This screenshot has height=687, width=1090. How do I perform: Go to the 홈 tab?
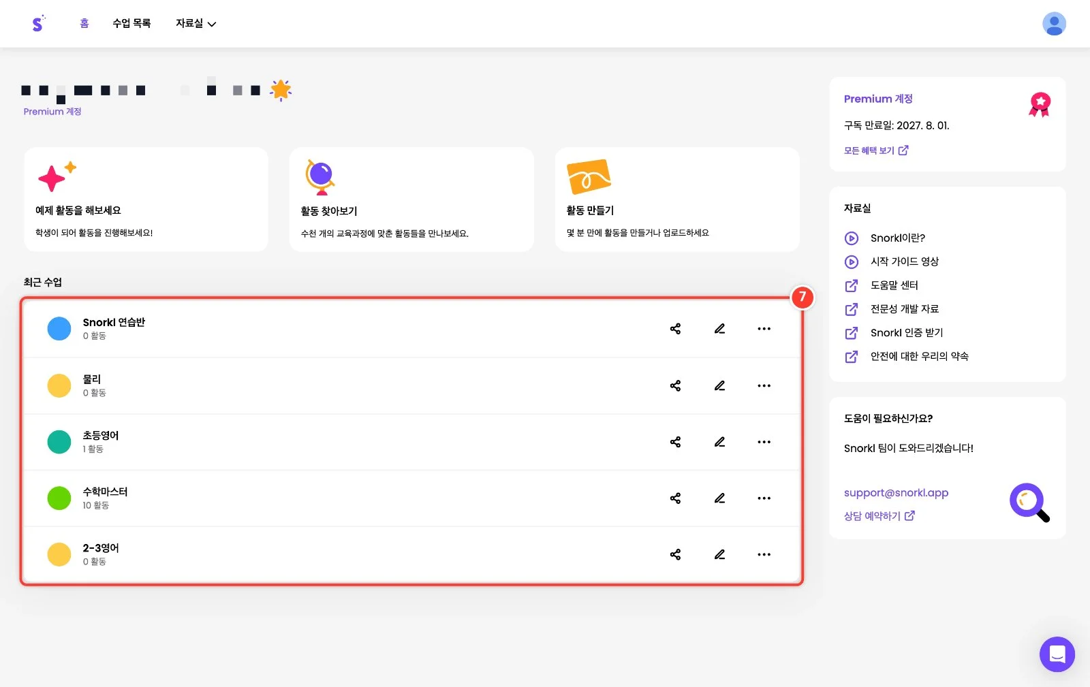[x=84, y=24]
